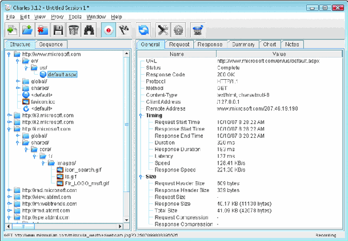Collapse the Size section in General

tap(141, 177)
